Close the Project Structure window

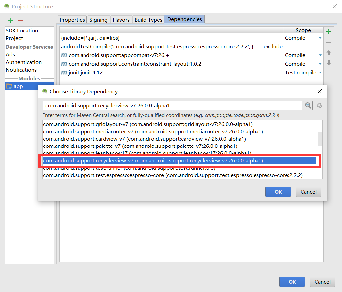click(x=335, y=7)
